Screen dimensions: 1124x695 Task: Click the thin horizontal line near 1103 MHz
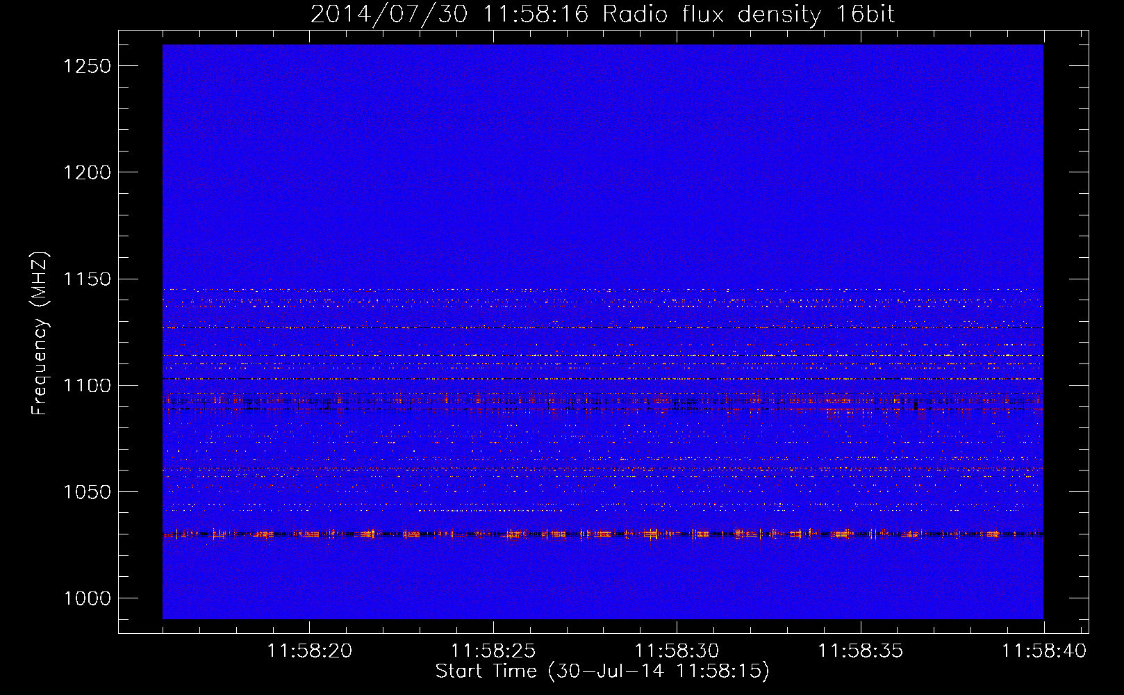click(603, 379)
